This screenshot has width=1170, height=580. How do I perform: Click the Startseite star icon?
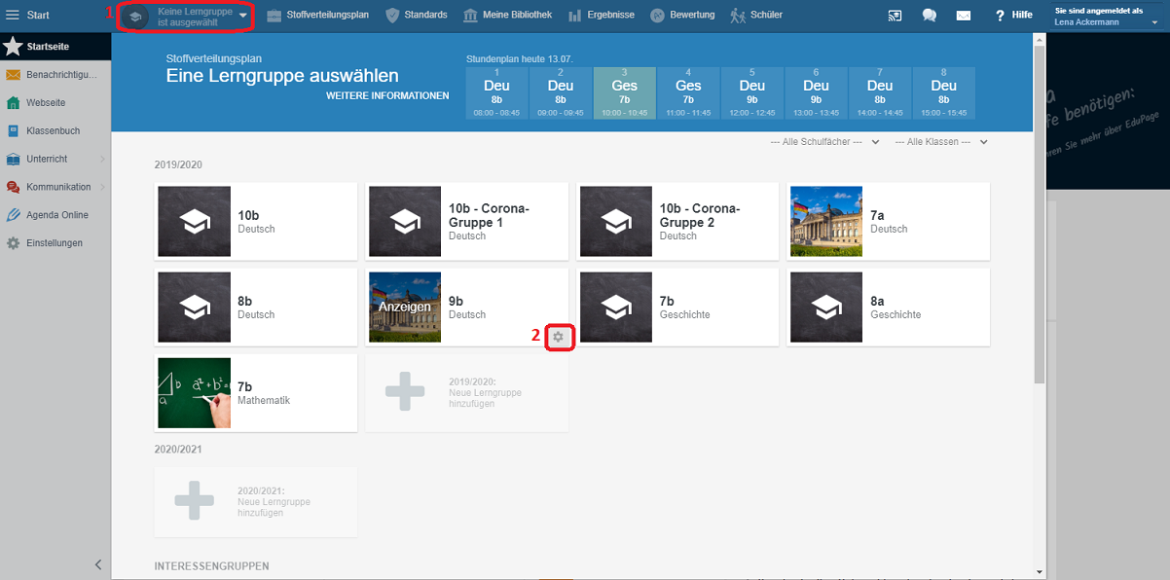click(13, 47)
